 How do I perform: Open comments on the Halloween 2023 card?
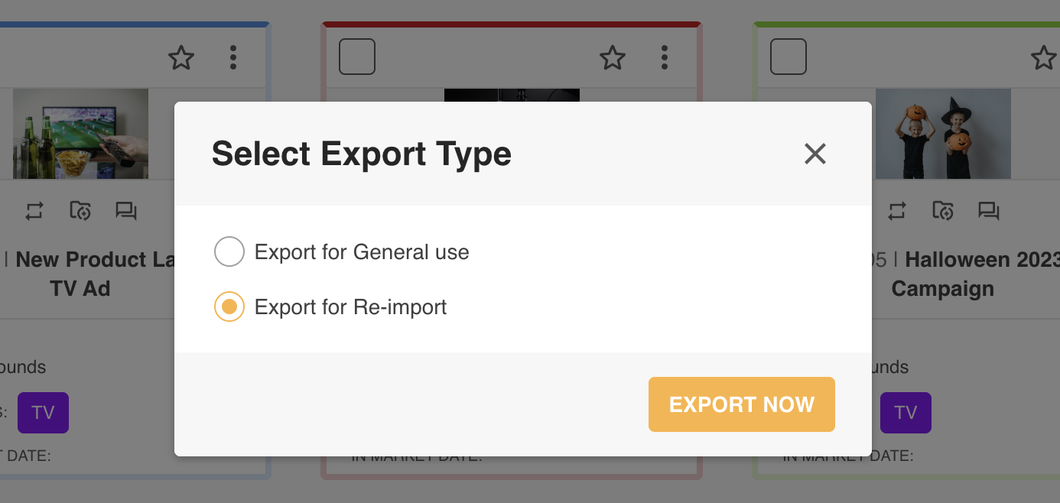pos(989,211)
